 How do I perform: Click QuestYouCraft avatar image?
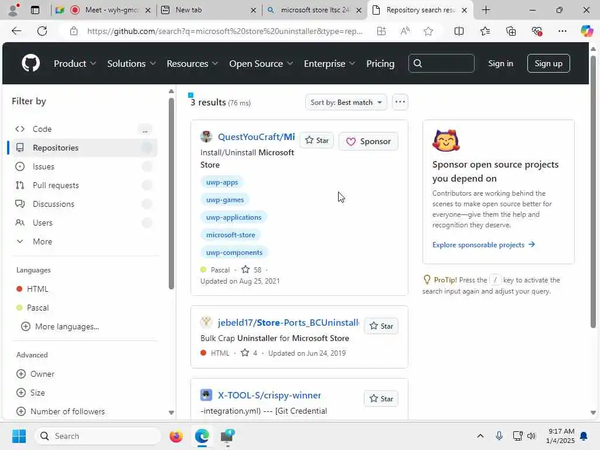(x=206, y=137)
